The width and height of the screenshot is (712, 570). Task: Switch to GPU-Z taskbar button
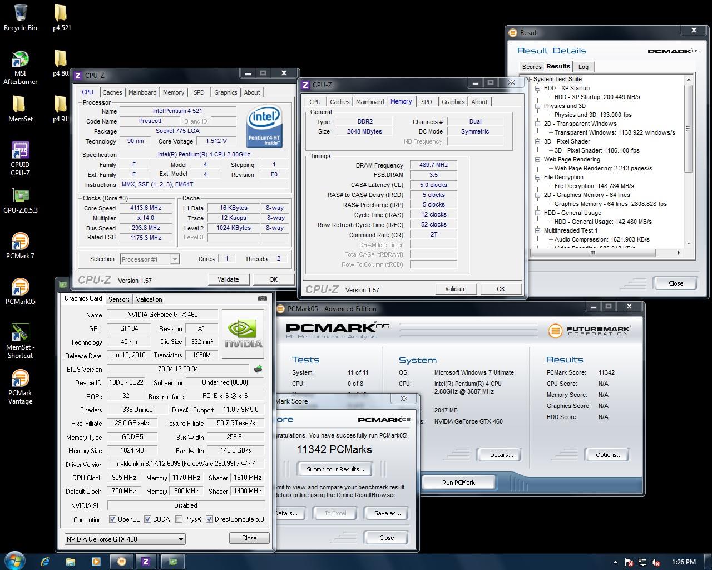[172, 562]
